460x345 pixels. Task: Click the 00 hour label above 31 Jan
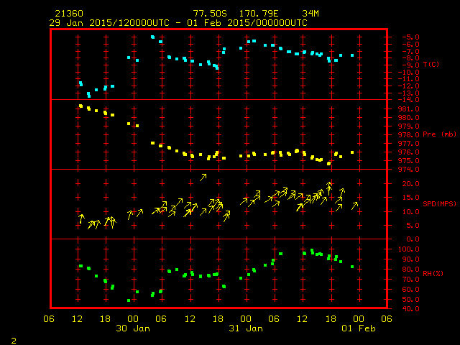pos(246,319)
